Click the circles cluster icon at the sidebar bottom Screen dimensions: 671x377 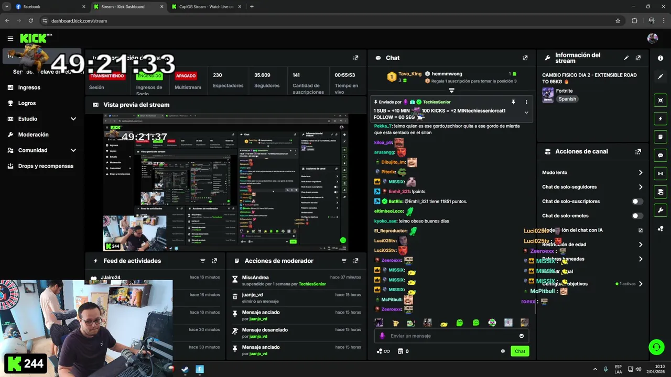661,228
